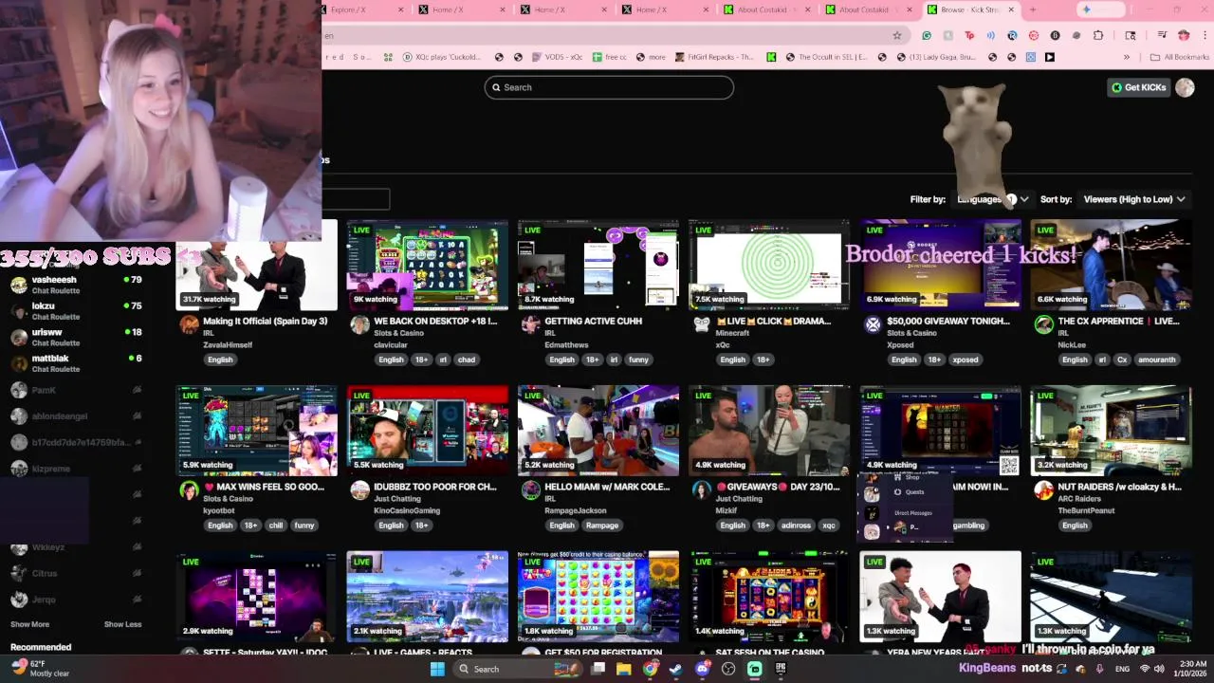Click the TheBurntPeanut channel avatar icon
The width and height of the screenshot is (1214, 683).
tap(1043, 490)
